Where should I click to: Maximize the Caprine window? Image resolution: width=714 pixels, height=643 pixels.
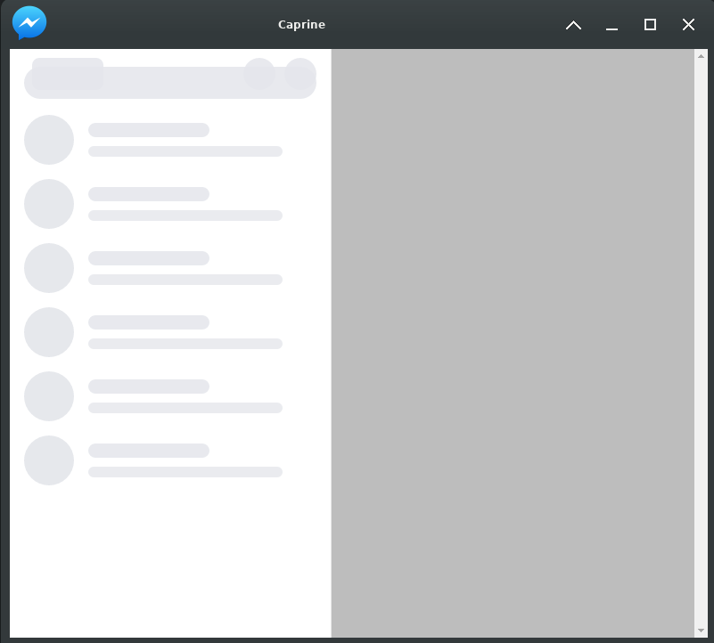pyautogui.click(x=650, y=25)
